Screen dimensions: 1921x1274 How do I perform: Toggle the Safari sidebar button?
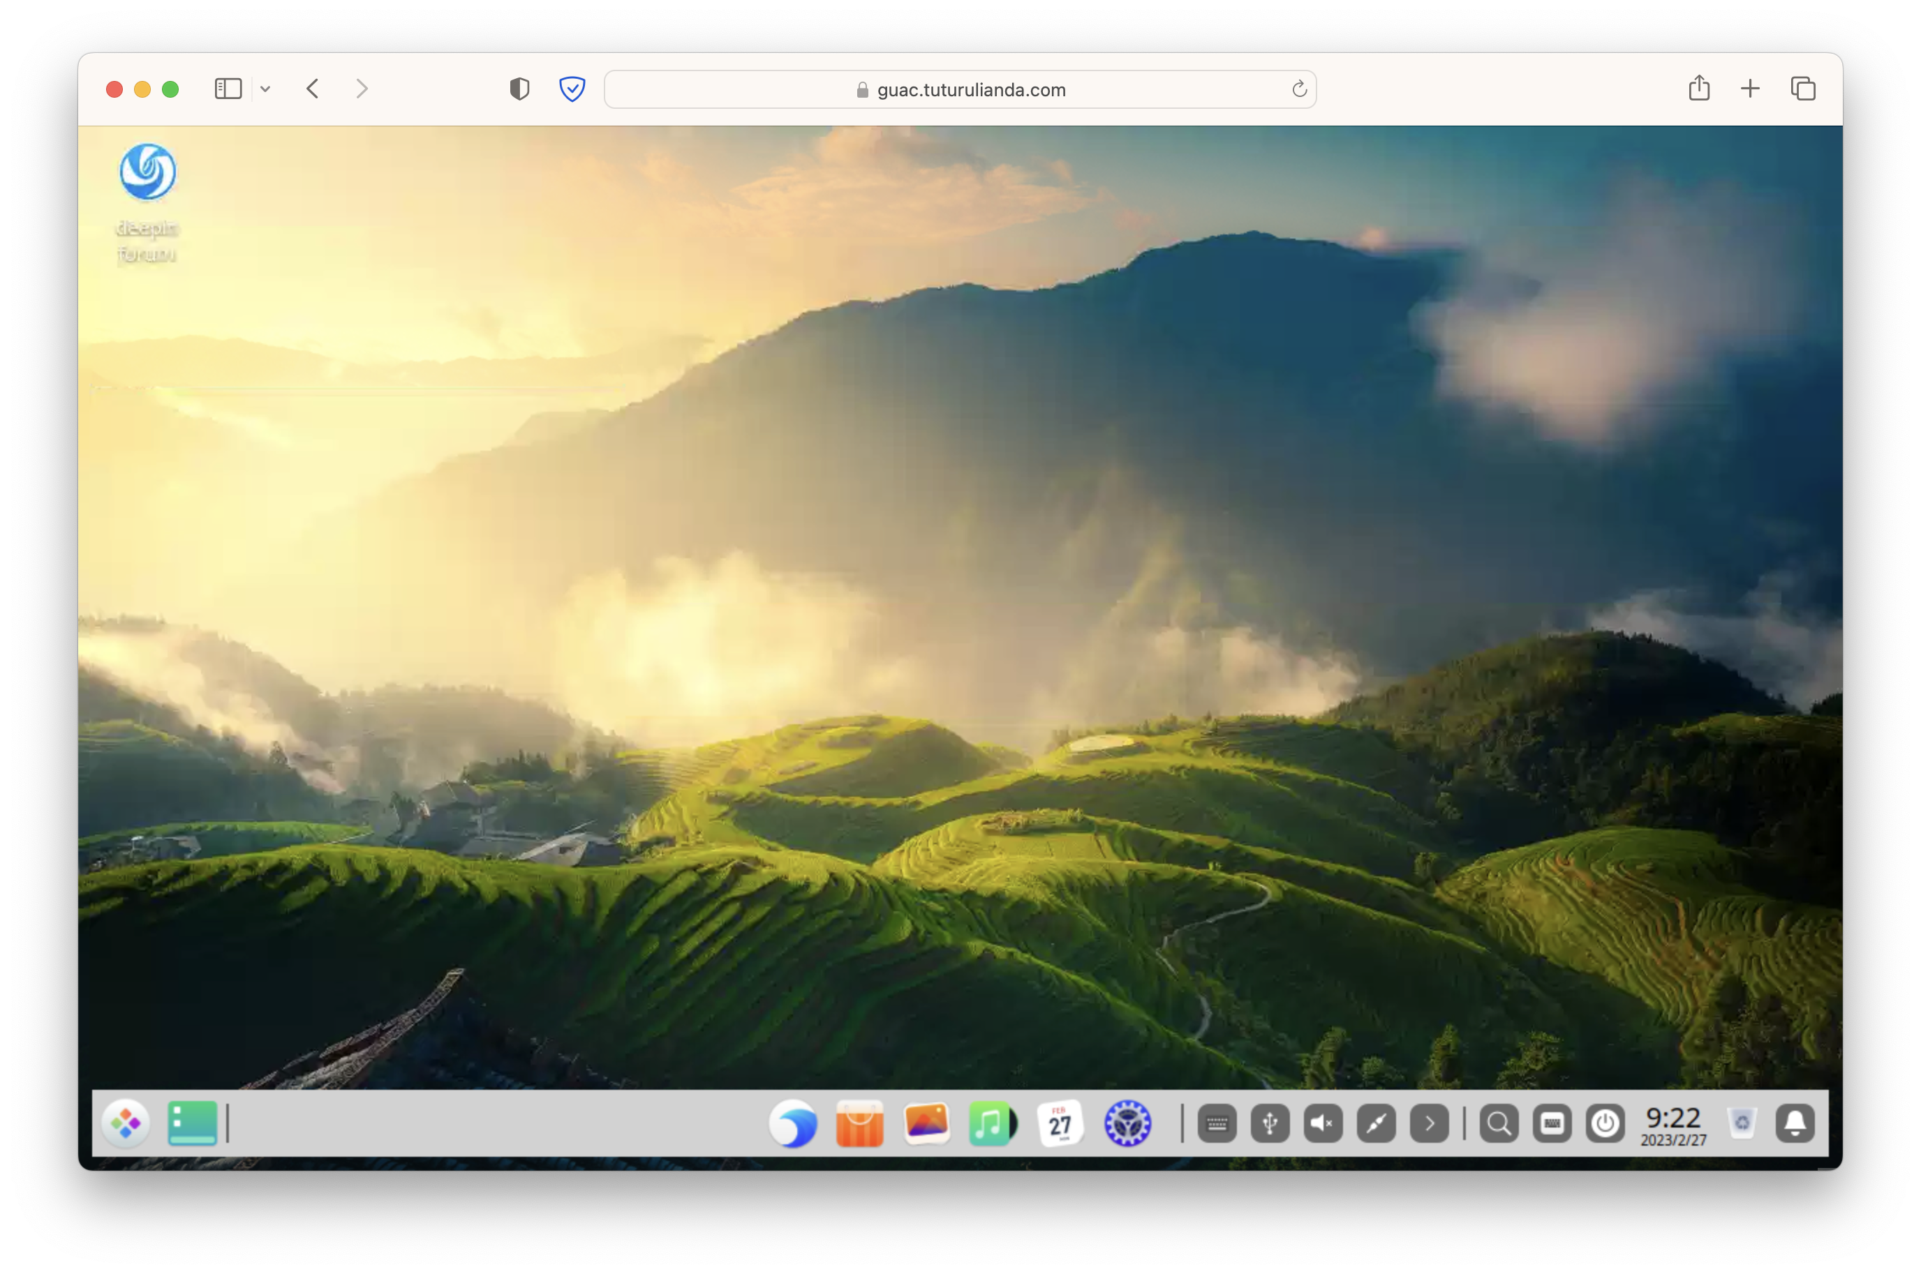point(228,89)
